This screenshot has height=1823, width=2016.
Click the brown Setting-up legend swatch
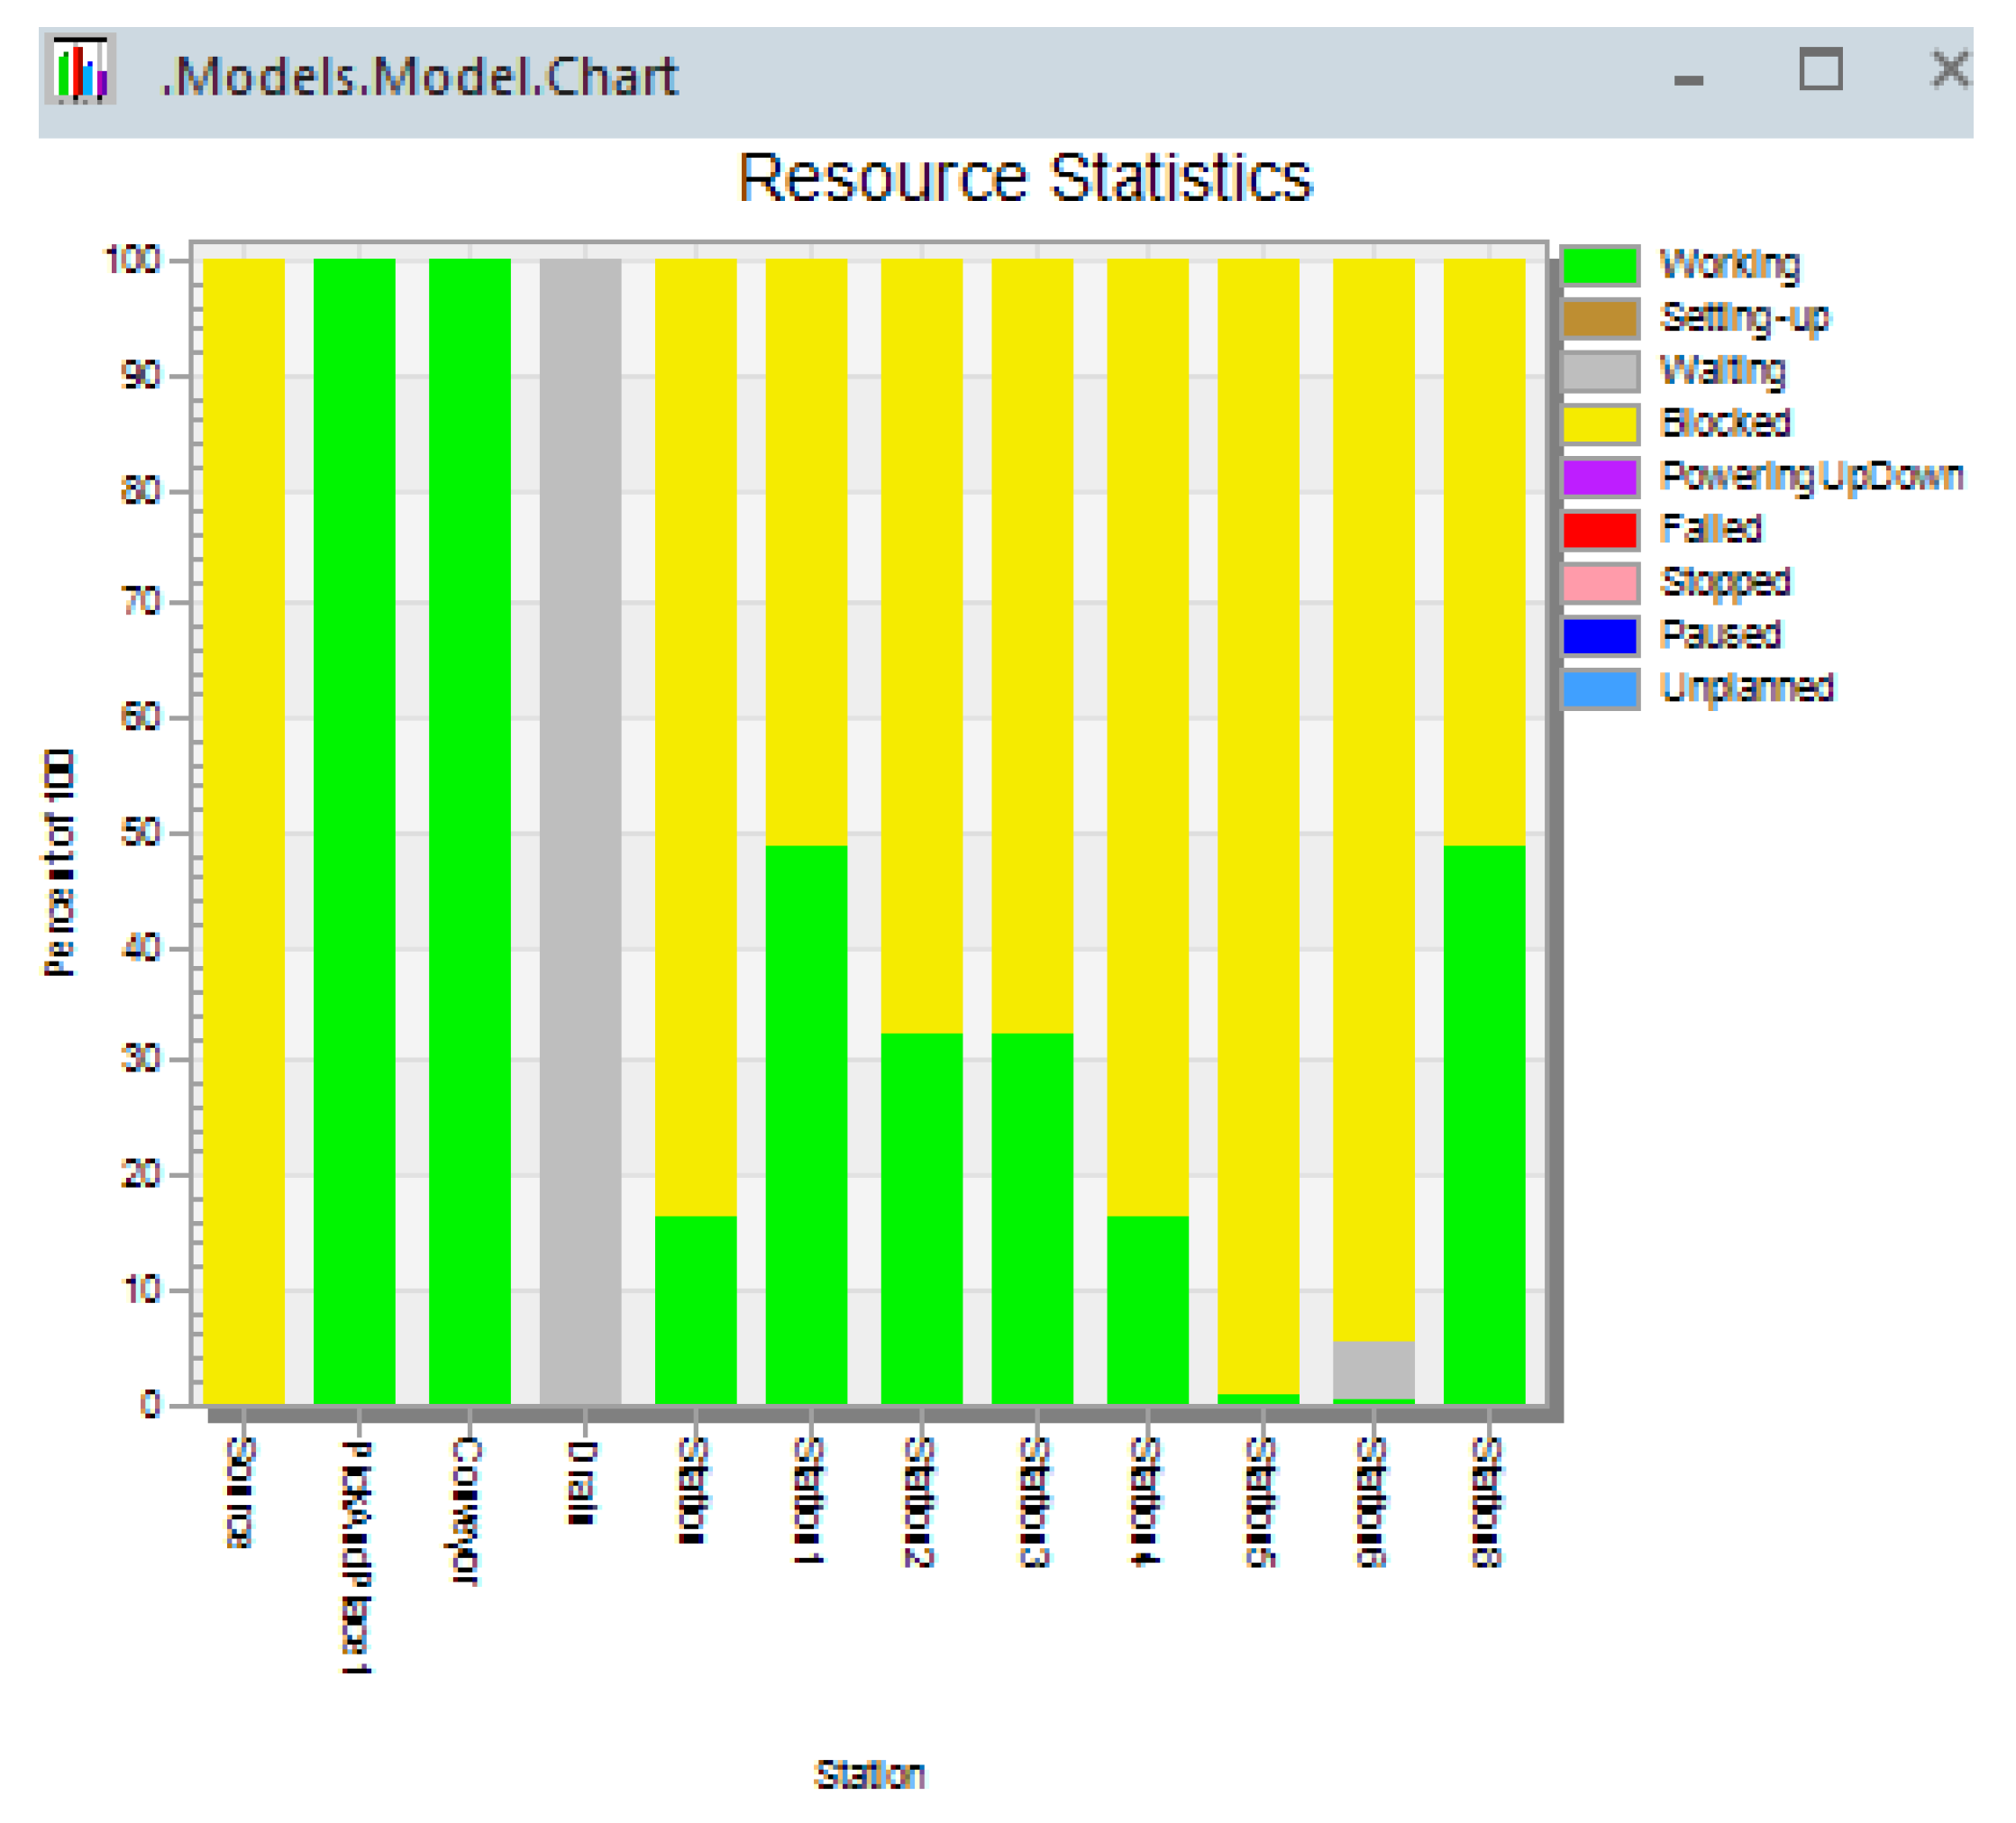tap(1599, 319)
